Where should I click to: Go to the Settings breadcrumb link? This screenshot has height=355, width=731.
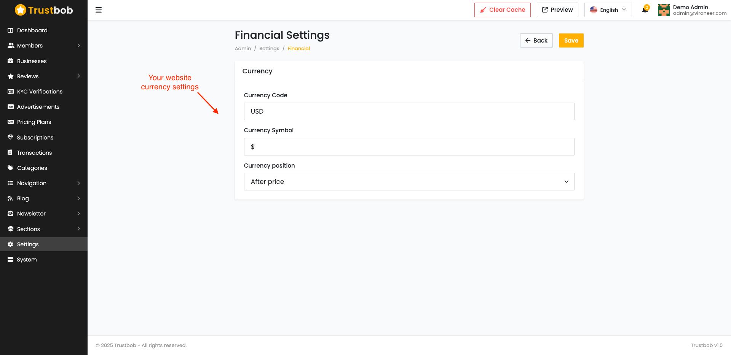(269, 49)
